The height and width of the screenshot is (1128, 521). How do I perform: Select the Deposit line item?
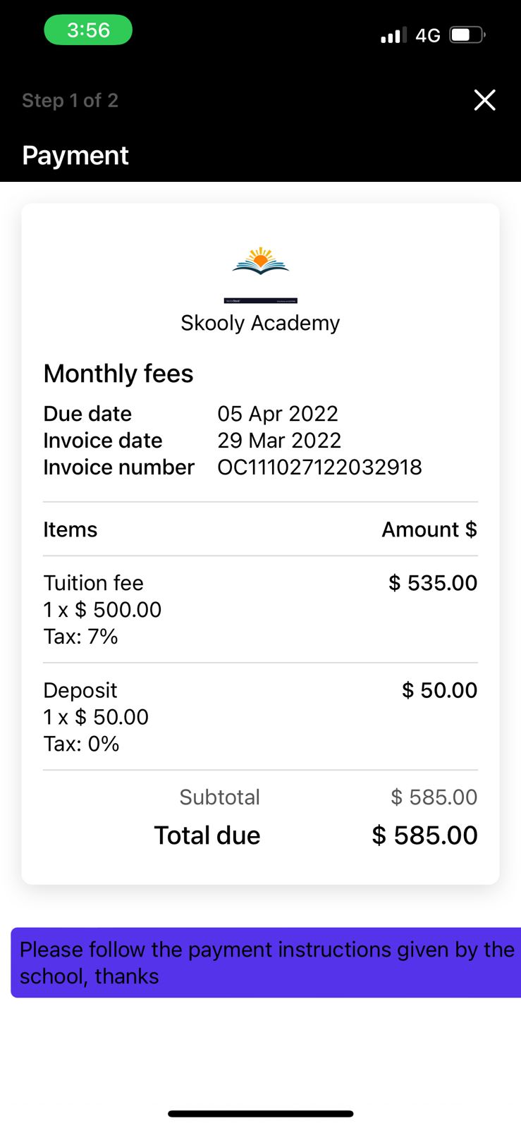coord(260,716)
